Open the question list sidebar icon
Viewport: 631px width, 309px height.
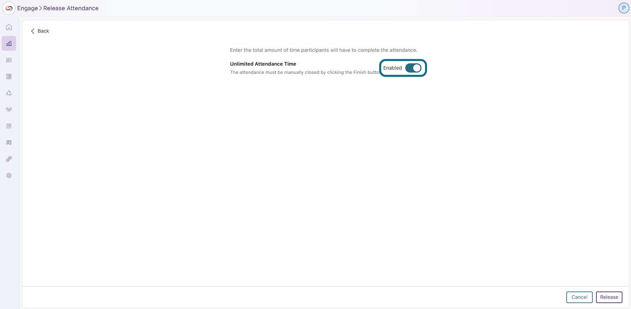9,126
